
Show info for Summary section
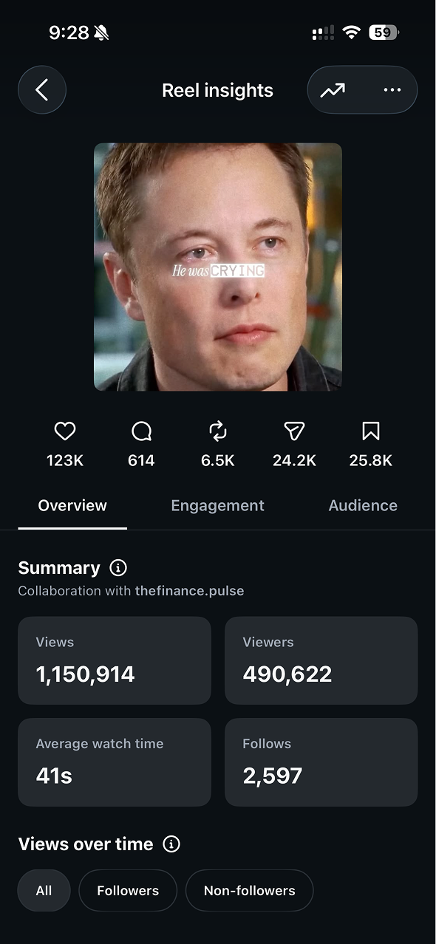(118, 568)
